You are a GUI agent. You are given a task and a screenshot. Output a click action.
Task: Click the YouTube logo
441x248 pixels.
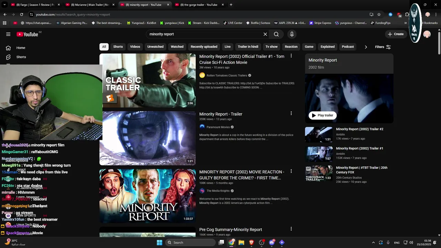click(27, 34)
